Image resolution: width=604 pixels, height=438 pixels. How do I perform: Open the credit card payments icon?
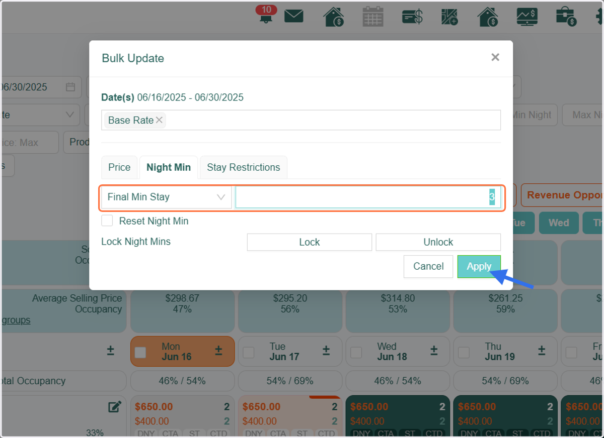(x=412, y=17)
